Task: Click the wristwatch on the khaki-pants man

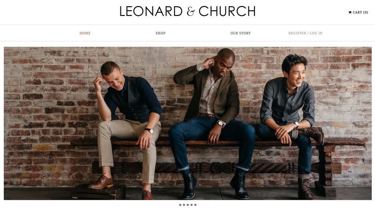Action: pyautogui.click(x=149, y=131)
